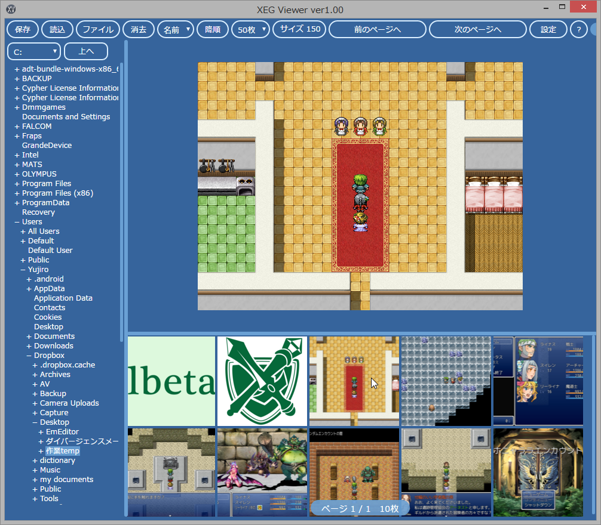Image resolution: width=601 pixels, height=525 pixels.
Task: Expand the dictionary folder
Action: coord(35,461)
